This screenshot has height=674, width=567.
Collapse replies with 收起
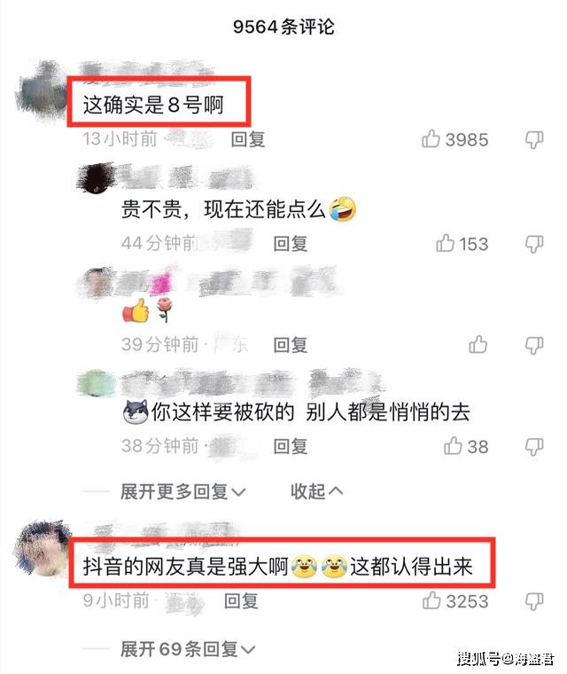click(x=316, y=491)
